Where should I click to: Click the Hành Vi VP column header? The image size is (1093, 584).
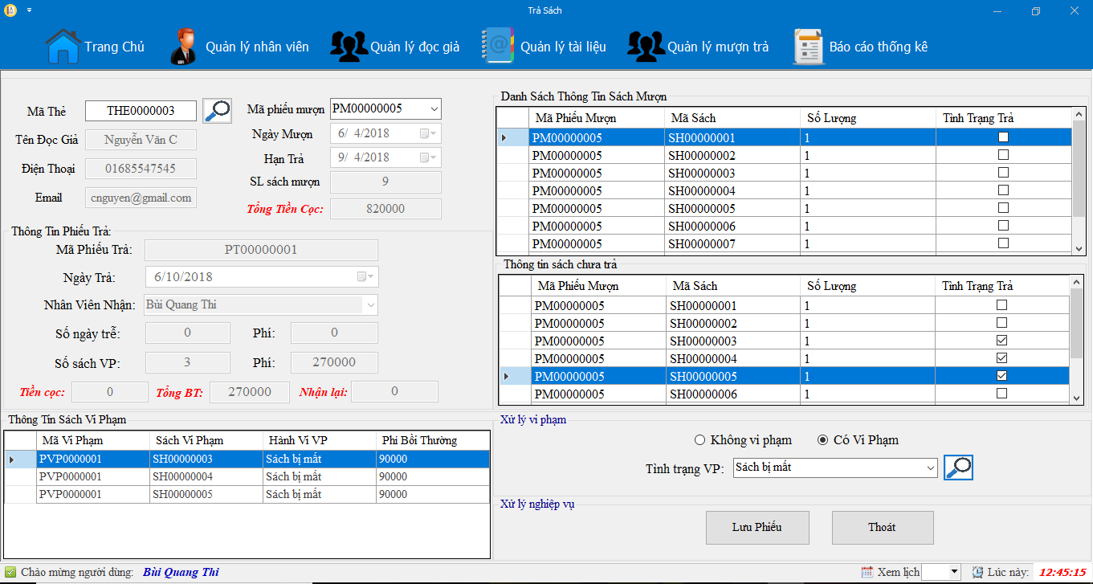[x=319, y=440]
